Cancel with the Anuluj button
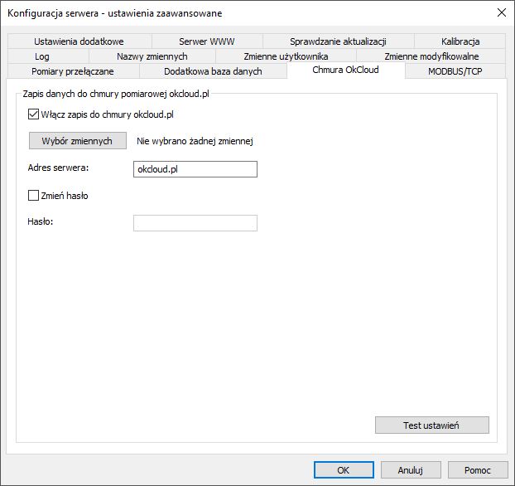 pyautogui.click(x=411, y=470)
